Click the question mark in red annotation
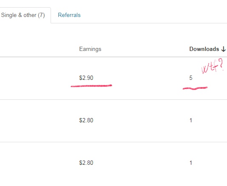 [x=221, y=65]
